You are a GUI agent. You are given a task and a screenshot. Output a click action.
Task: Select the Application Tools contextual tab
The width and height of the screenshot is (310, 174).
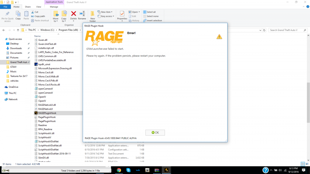pyautogui.click(x=54, y=2)
